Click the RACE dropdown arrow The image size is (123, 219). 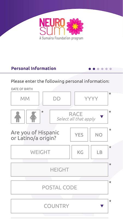[102, 117]
